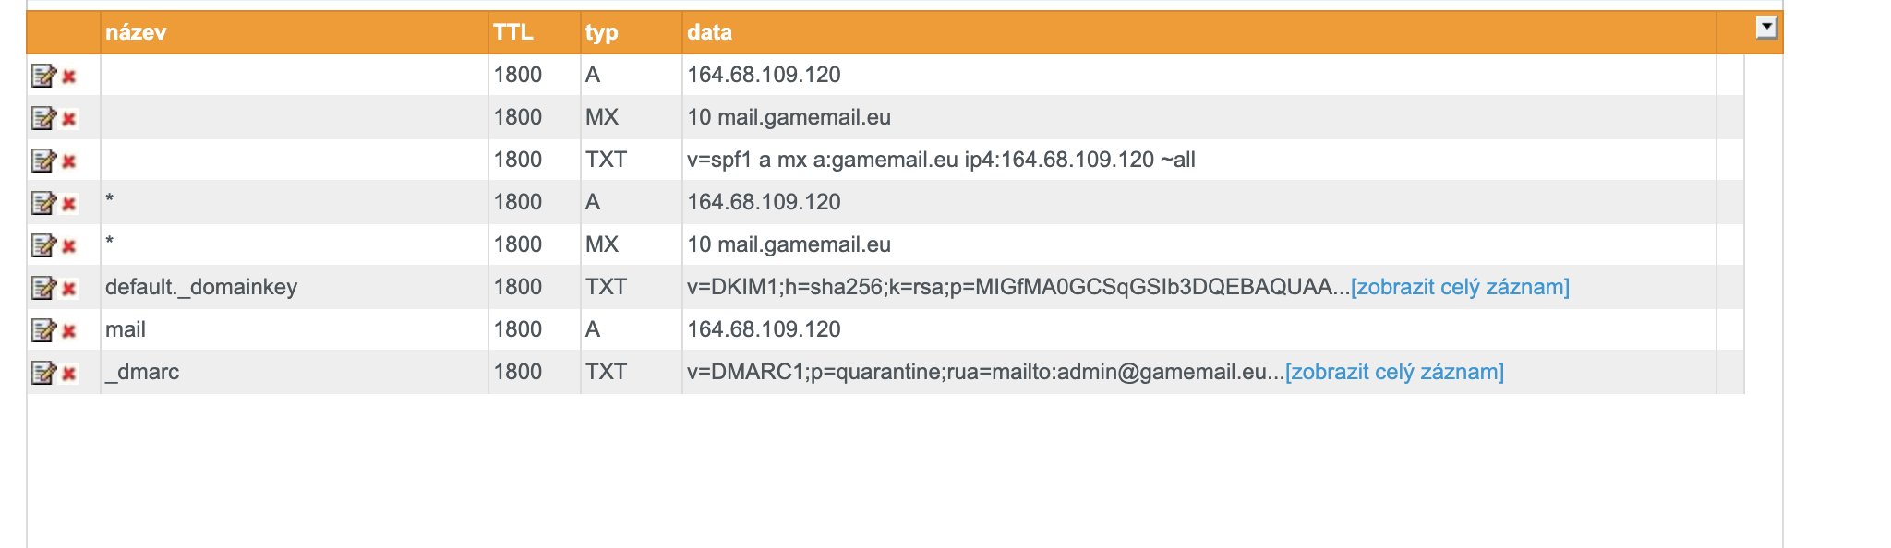Screen dimensions: 1891x548
Task: Delete the SPF TXT record
Action: (69, 161)
